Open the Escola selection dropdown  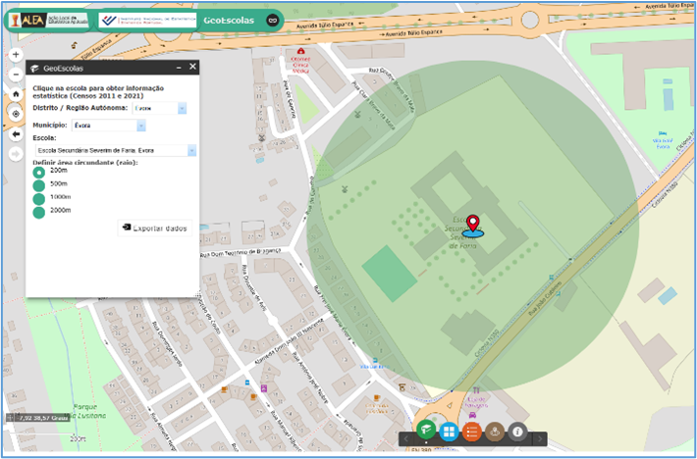pos(191,150)
